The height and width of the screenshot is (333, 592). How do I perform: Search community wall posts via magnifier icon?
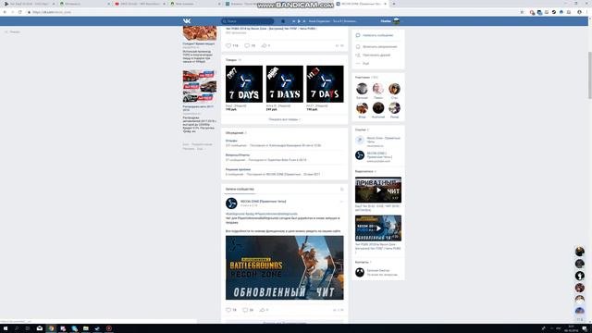click(342, 189)
